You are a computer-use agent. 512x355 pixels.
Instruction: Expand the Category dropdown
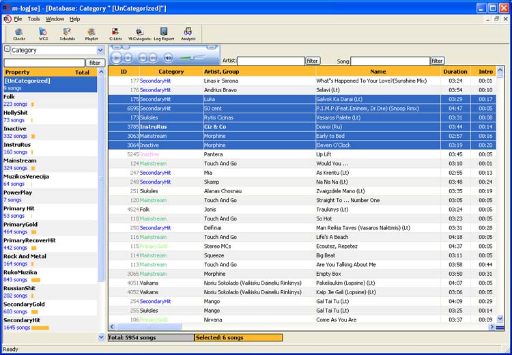click(x=100, y=51)
